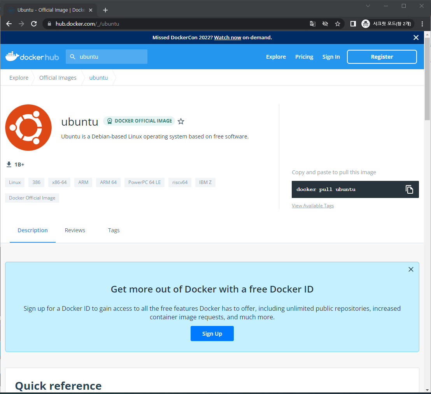The image size is (431, 394).
Task: Click the 386 architecture chip
Action: (36, 182)
